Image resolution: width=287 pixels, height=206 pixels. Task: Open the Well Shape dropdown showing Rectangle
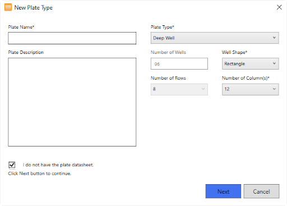251,64
